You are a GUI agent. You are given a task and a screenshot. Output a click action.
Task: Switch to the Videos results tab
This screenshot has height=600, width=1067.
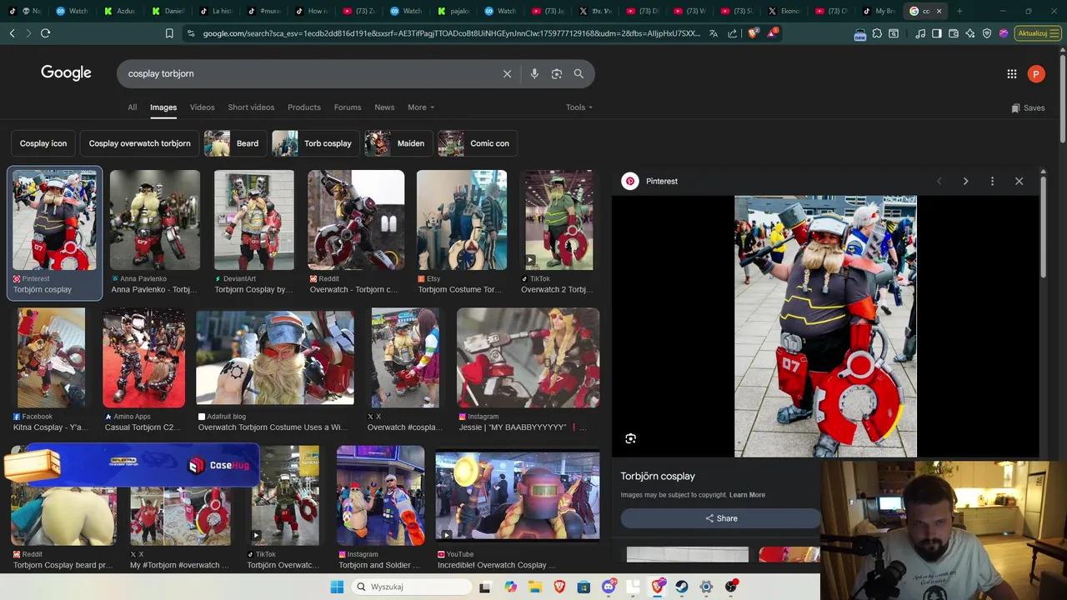[202, 107]
